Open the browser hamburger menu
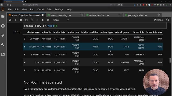The image size is (172, 96). [170, 5]
